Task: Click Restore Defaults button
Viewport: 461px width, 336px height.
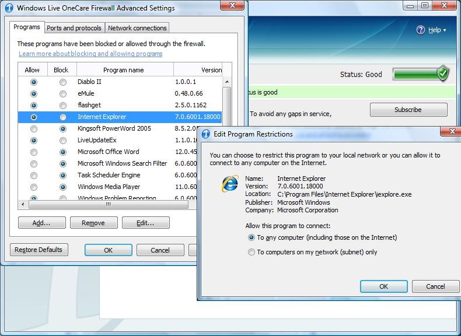Action: pyautogui.click(x=39, y=250)
